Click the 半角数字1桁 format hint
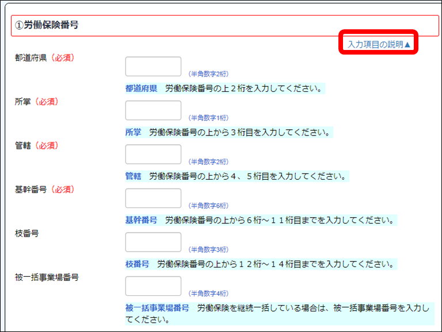The image size is (442, 332). [208, 118]
